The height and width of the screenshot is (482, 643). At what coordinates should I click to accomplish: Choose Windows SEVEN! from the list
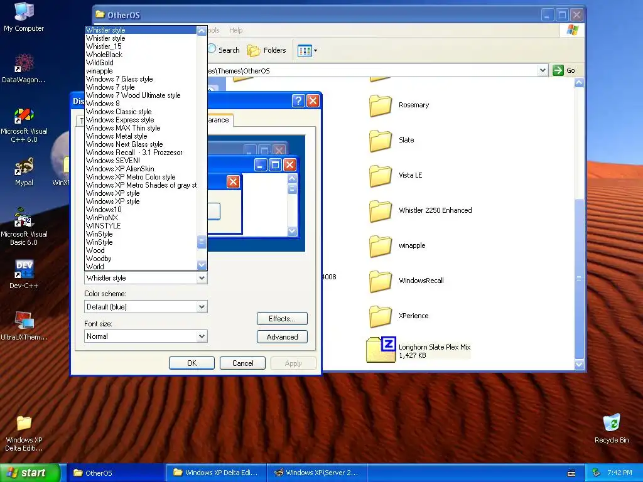click(x=141, y=161)
